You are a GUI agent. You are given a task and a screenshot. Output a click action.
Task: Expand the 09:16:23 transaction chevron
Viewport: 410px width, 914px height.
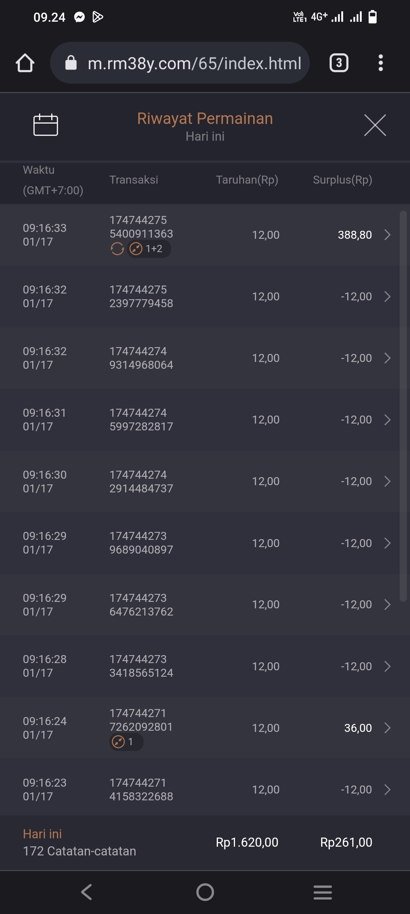point(387,790)
